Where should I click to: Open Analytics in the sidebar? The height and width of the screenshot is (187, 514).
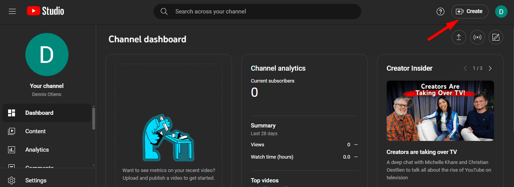pos(37,150)
